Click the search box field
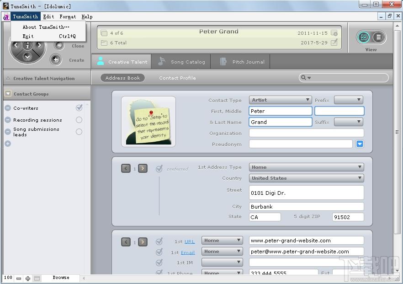This screenshot has width=403, height=284. point(344,78)
